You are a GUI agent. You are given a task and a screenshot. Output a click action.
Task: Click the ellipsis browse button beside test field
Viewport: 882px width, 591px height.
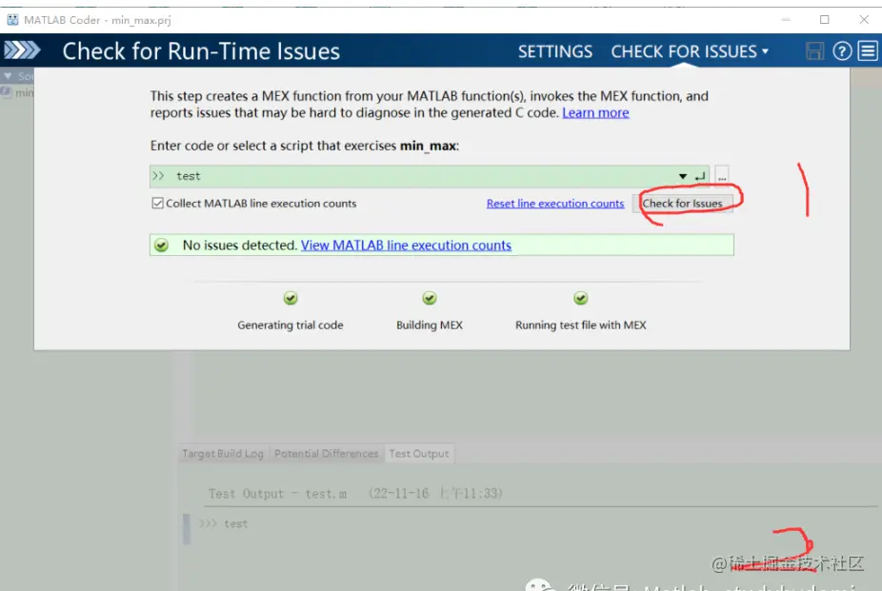pos(722,176)
